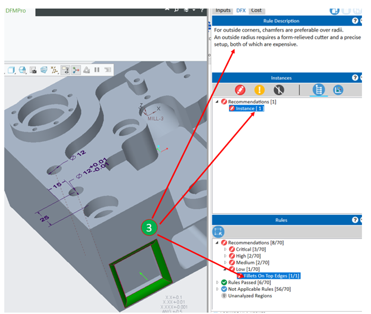Expand Critical [3/70] rules
Screen dimensions: 371x314
(x=225, y=249)
